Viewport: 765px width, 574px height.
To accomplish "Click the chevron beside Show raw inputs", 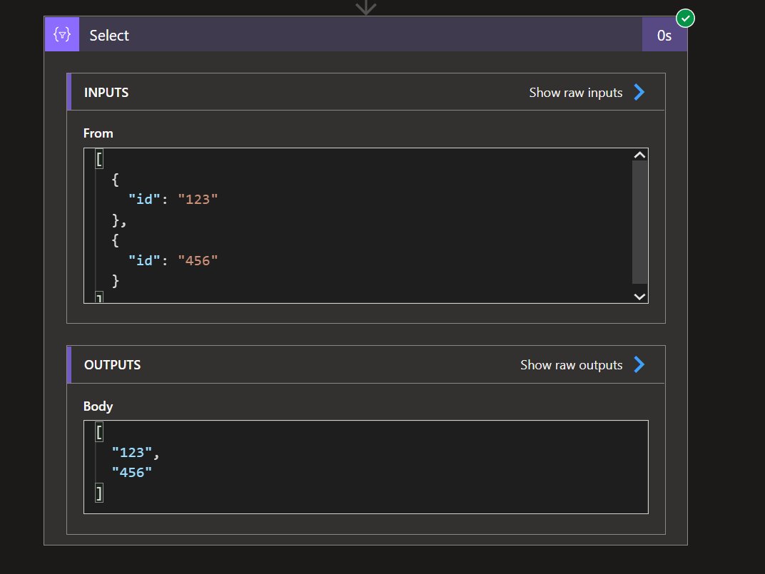I will (639, 92).
